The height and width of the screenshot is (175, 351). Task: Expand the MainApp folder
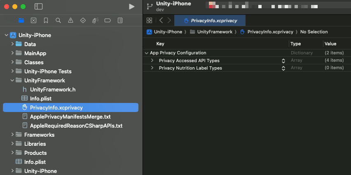(x=12, y=53)
